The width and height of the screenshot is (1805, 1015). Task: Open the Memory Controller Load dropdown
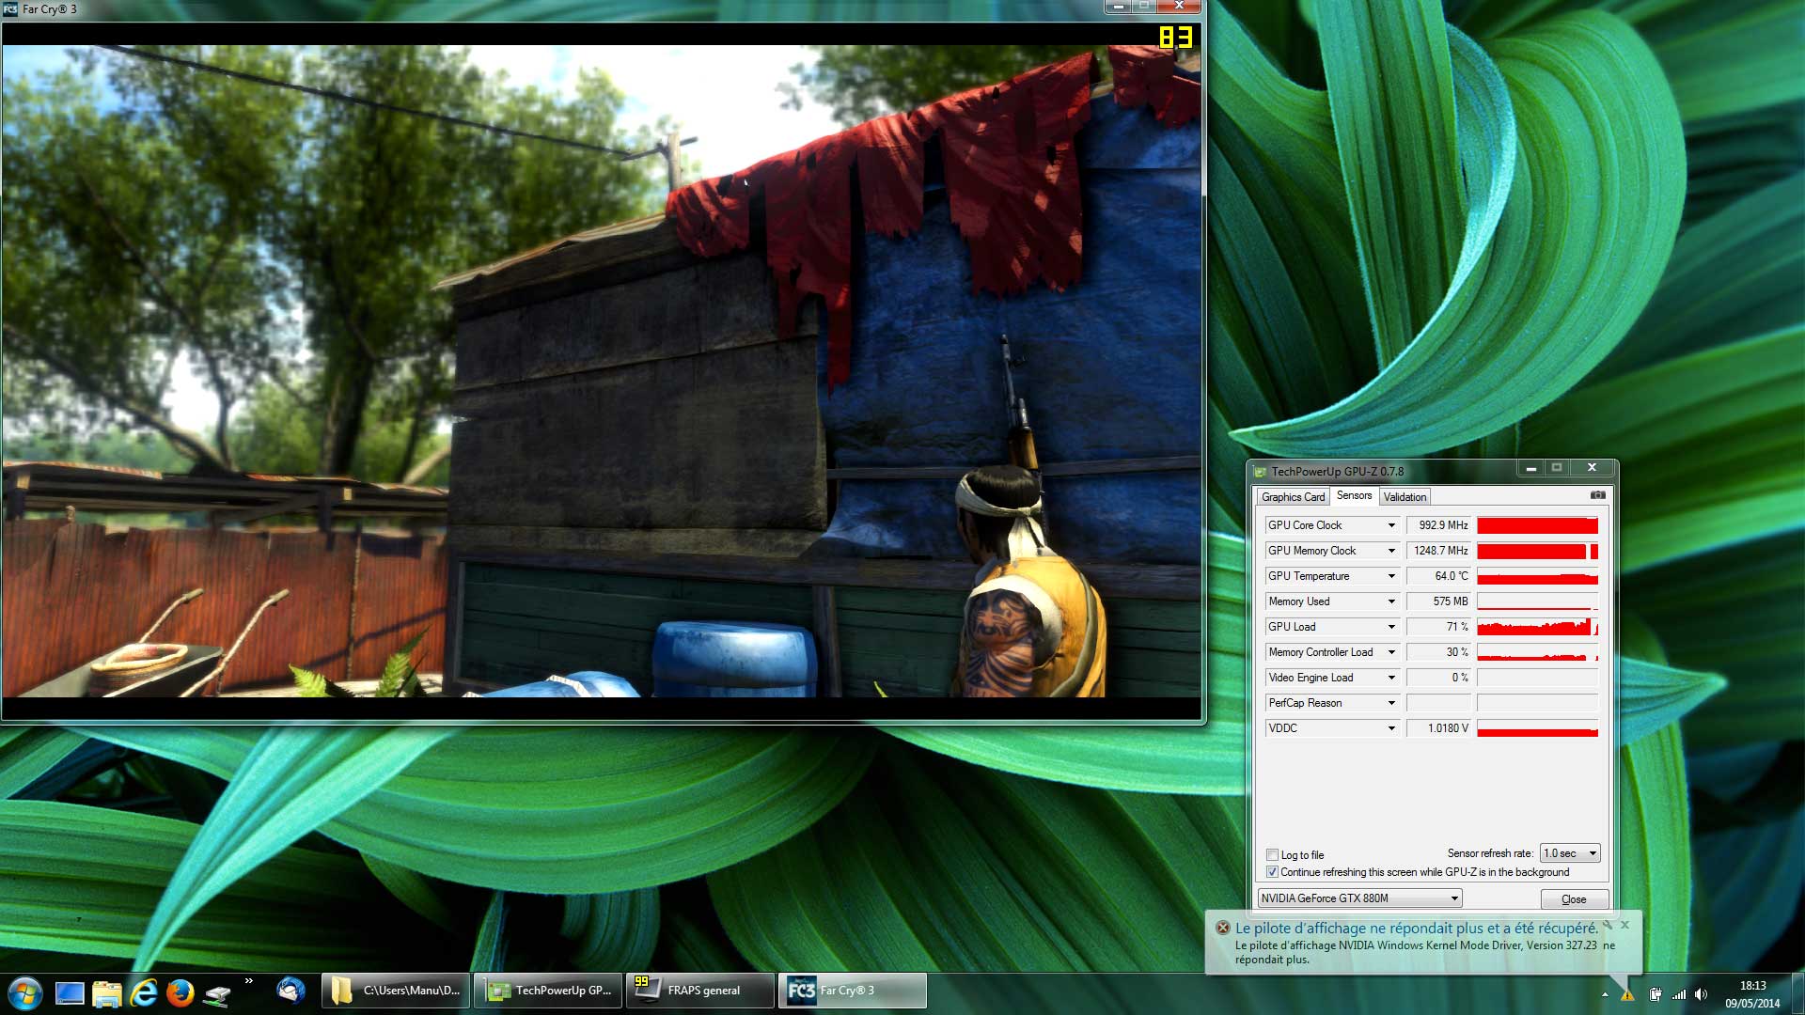[1391, 652]
